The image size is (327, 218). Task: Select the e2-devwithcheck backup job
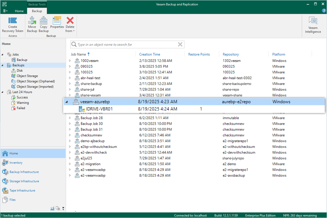click(94, 152)
